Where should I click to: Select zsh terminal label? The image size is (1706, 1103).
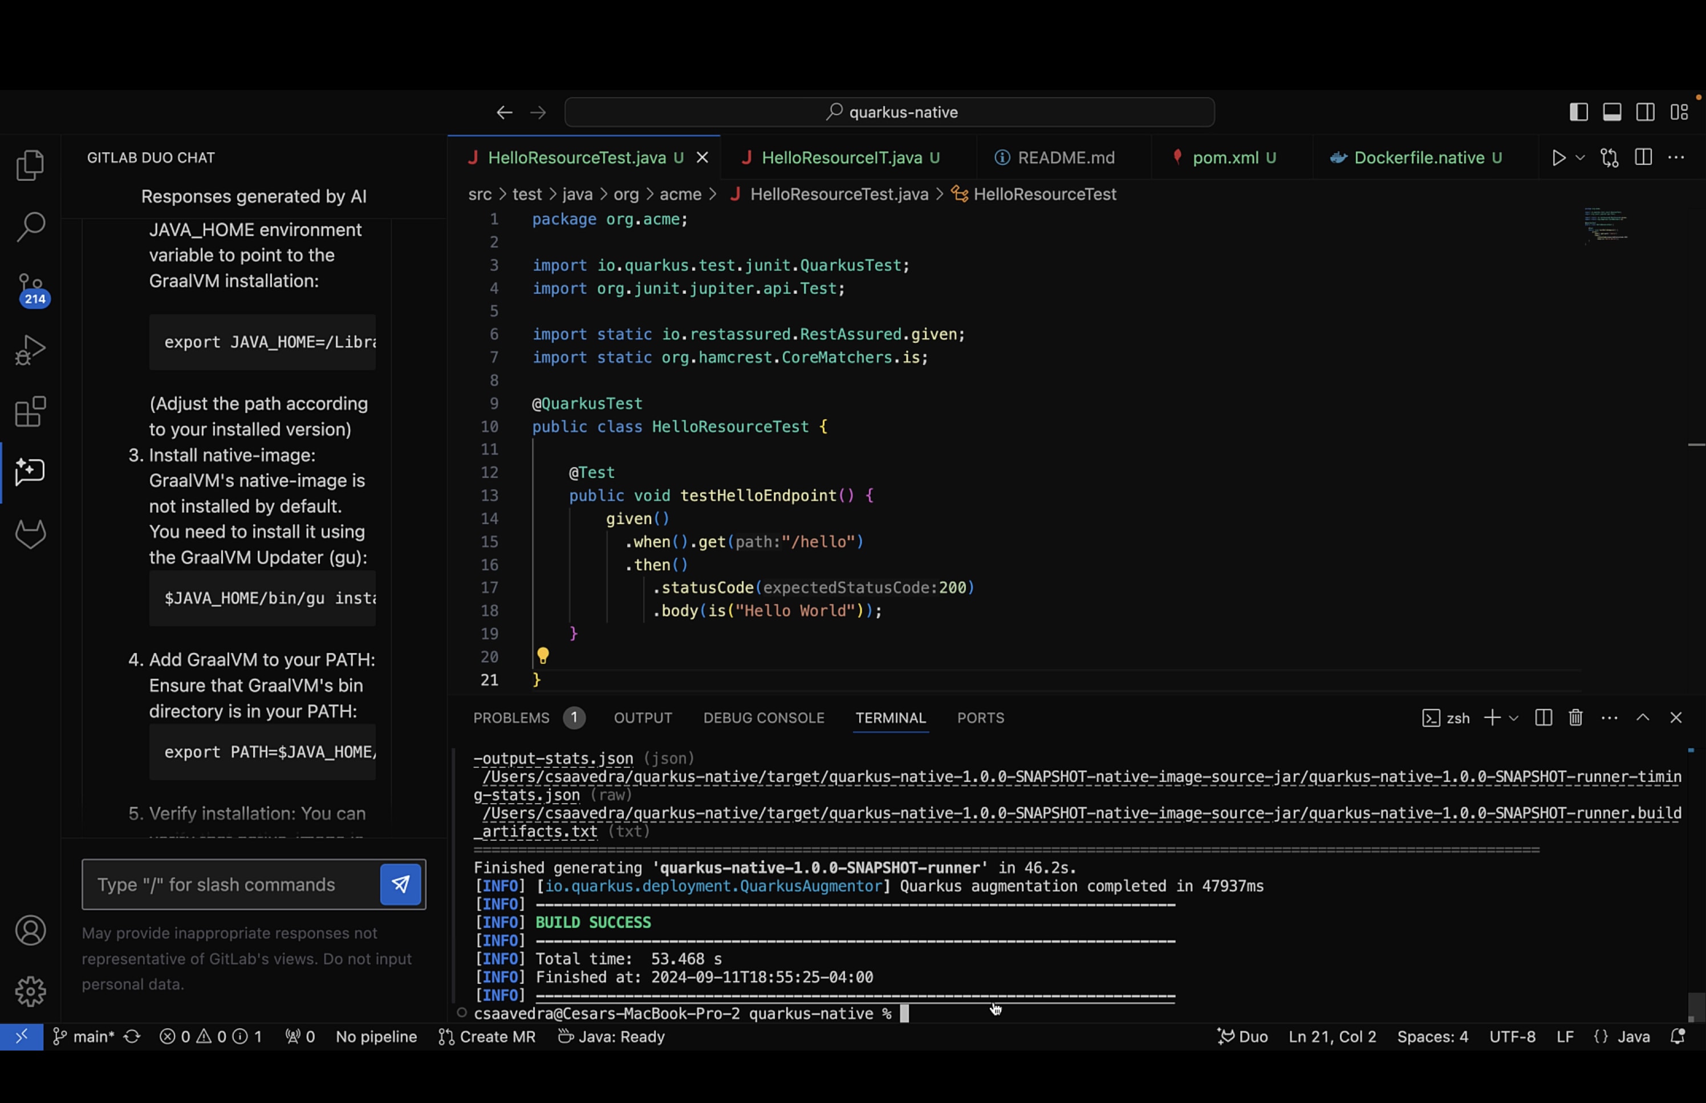point(1445,717)
